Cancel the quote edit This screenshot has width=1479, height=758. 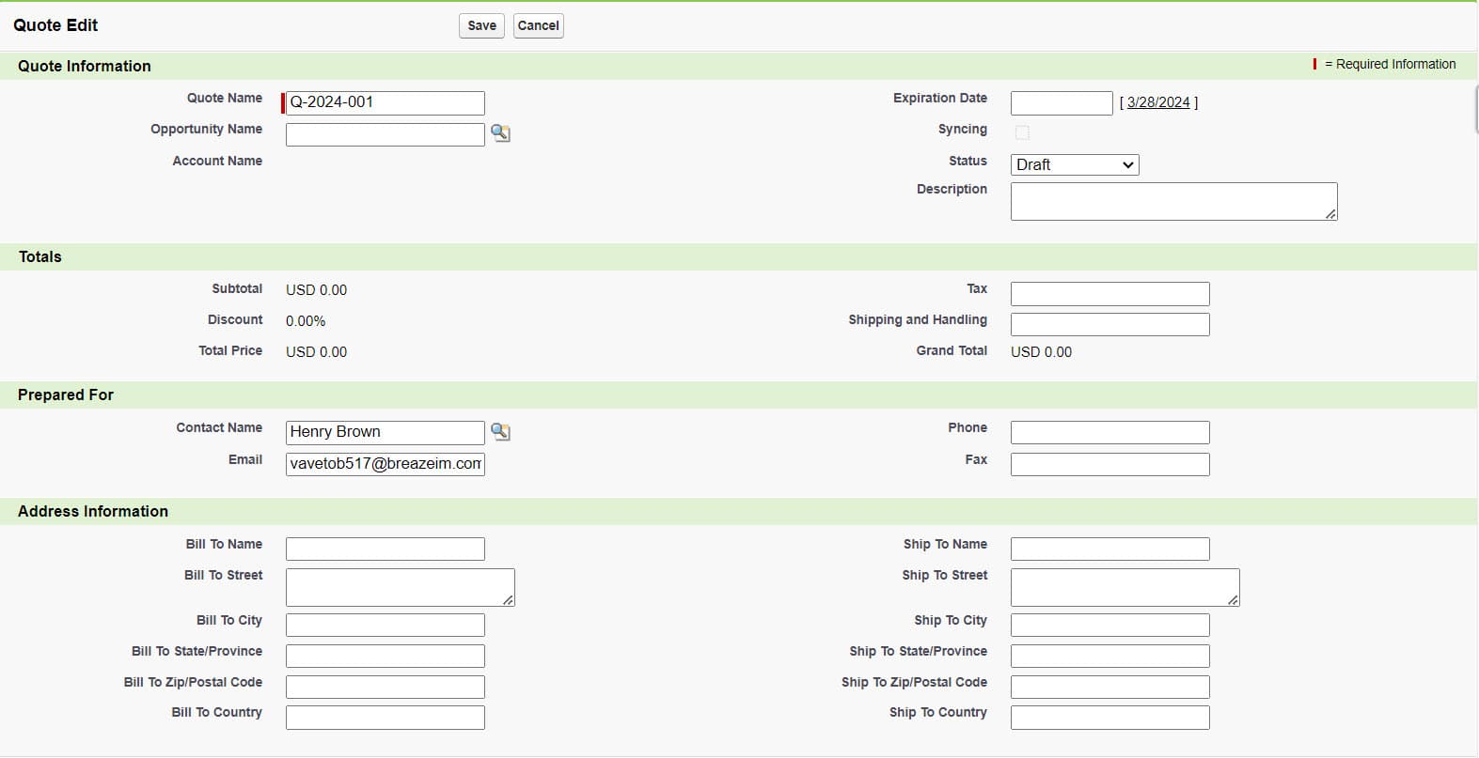click(x=538, y=25)
